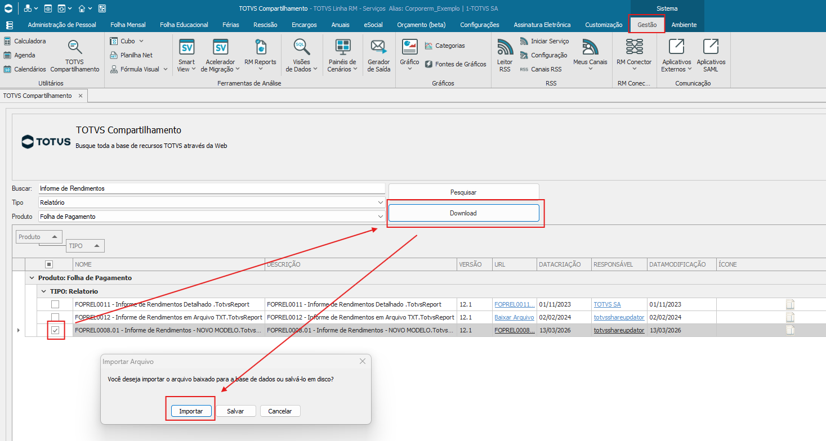This screenshot has height=441, width=826.
Task: Open Painéis de Cenários
Action: pos(342,56)
